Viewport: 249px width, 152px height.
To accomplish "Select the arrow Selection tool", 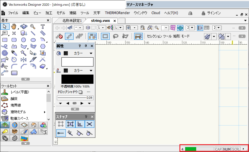I will 5,26.
